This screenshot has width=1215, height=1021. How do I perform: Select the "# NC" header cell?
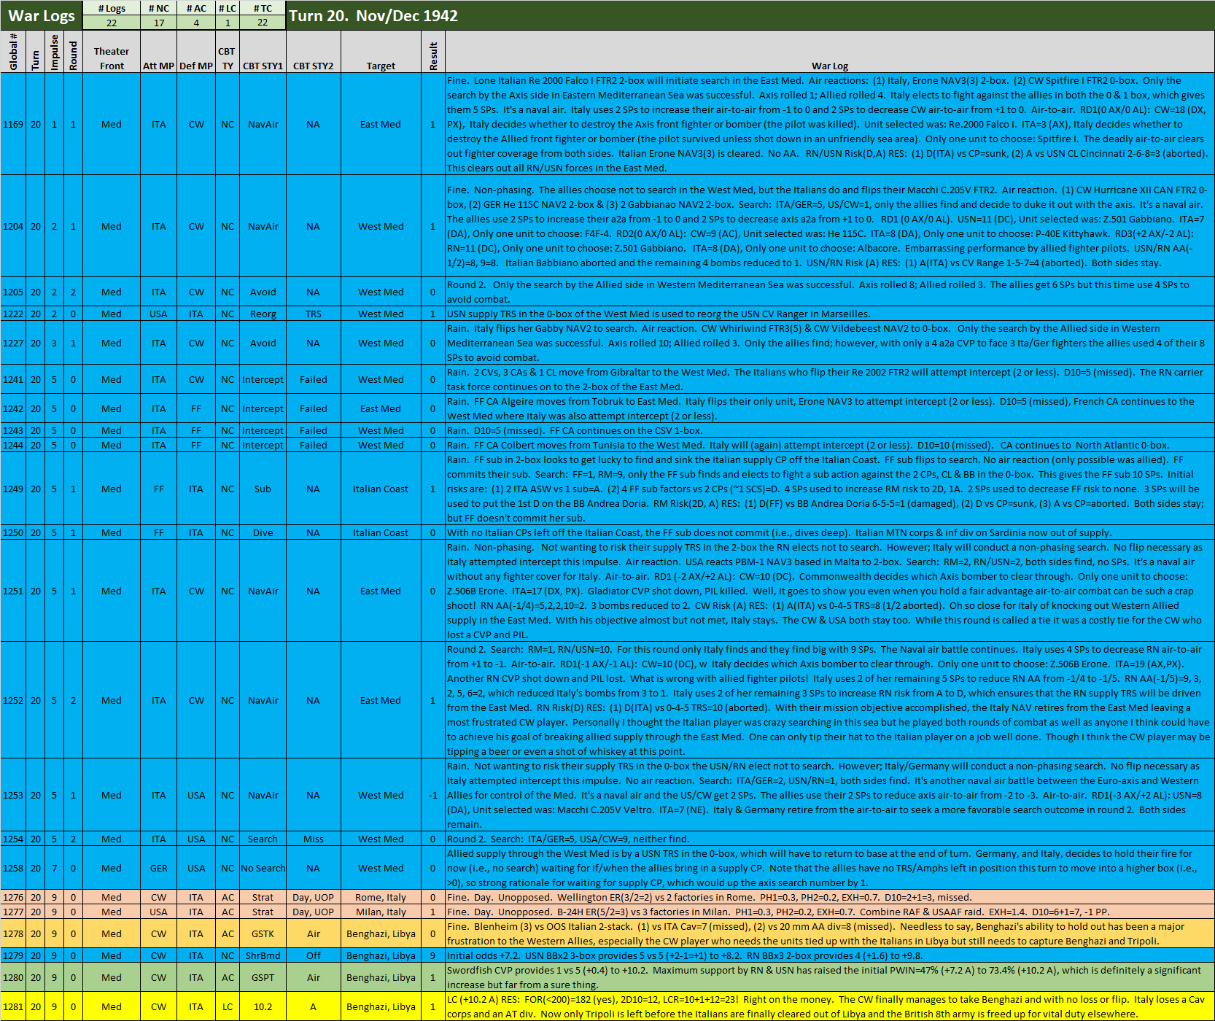coord(158,8)
